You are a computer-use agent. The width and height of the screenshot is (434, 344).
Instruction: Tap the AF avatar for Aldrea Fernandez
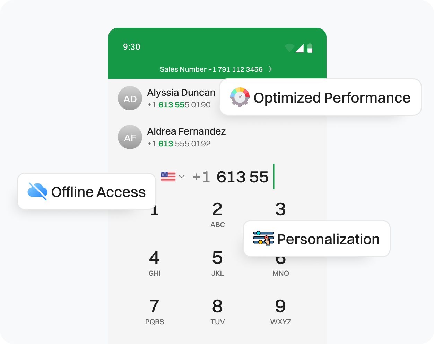coord(130,137)
